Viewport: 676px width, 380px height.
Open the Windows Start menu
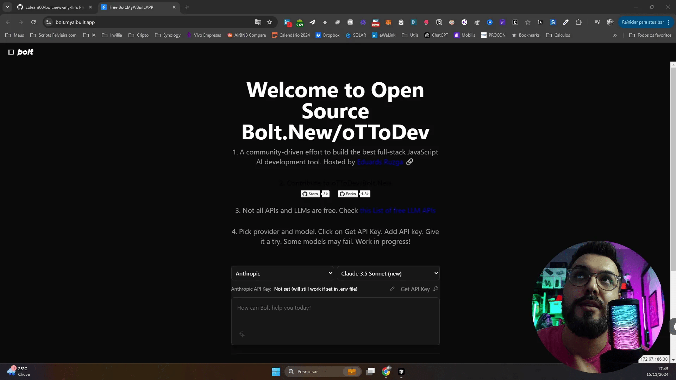coord(276,372)
